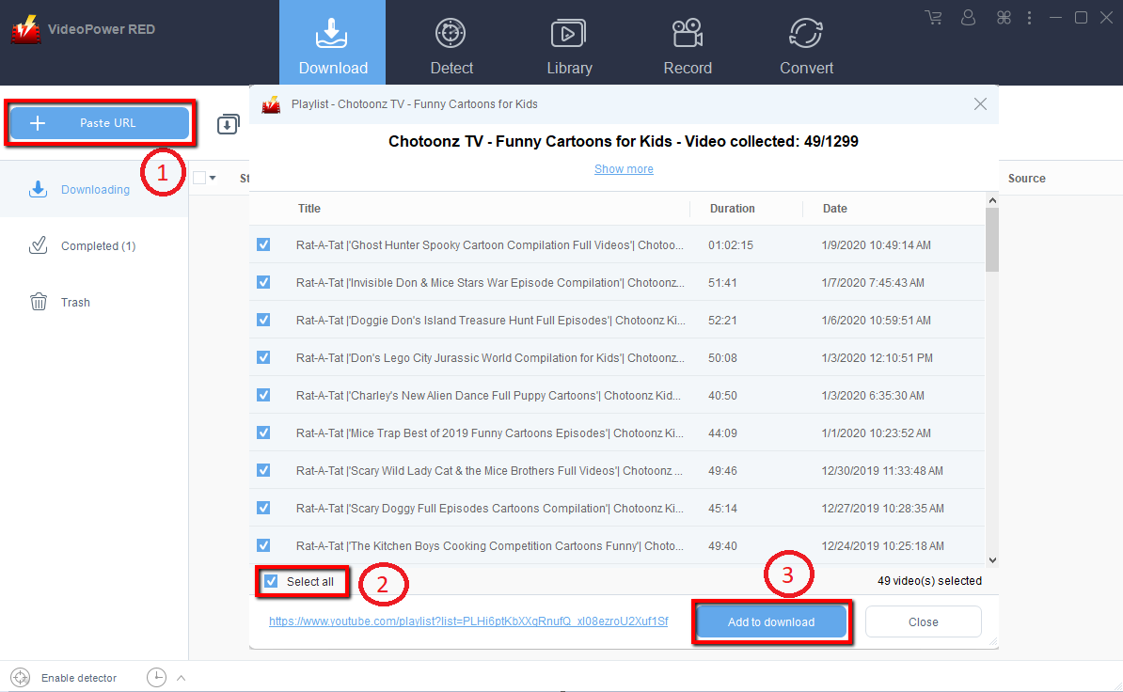
Task: Click the Add to download button
Action: pos(771,621)
